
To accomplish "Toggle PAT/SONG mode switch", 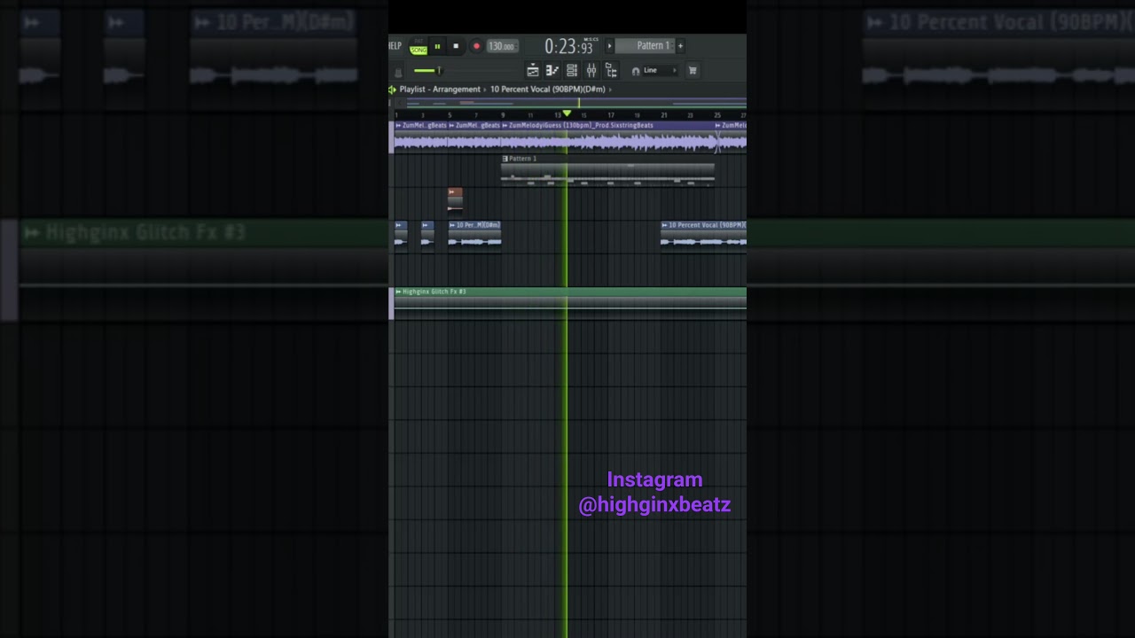I will (x=419, y=48).
